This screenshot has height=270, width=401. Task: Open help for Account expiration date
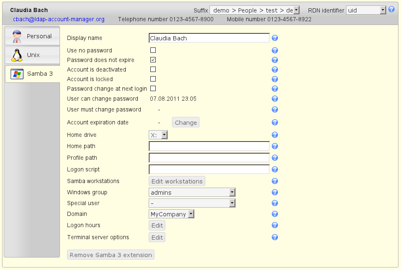coord(275,122)
